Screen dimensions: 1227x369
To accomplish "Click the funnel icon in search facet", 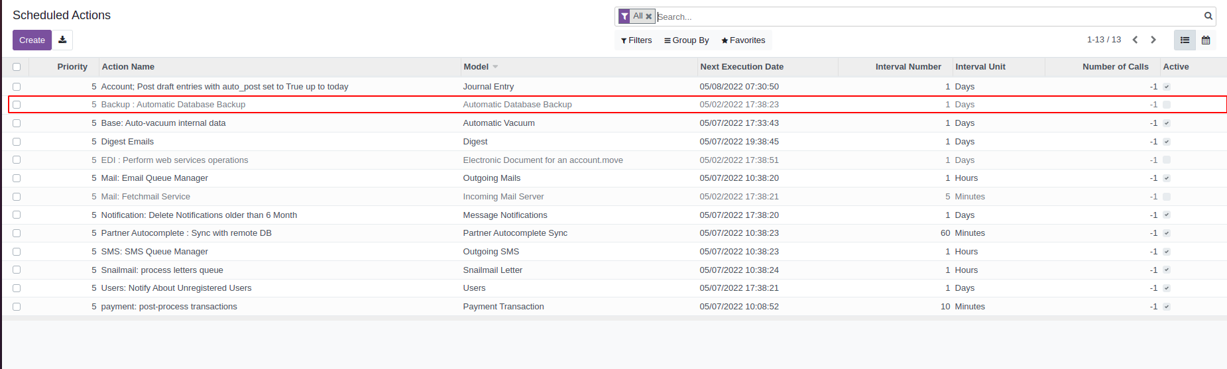I will click(624, 16).
